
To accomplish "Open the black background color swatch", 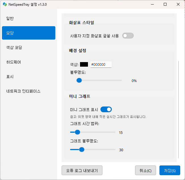I will point(84,64).
